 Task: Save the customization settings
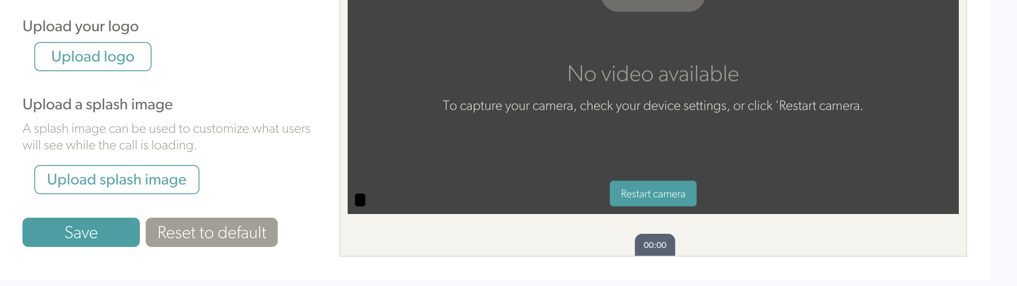pos(81,232)
